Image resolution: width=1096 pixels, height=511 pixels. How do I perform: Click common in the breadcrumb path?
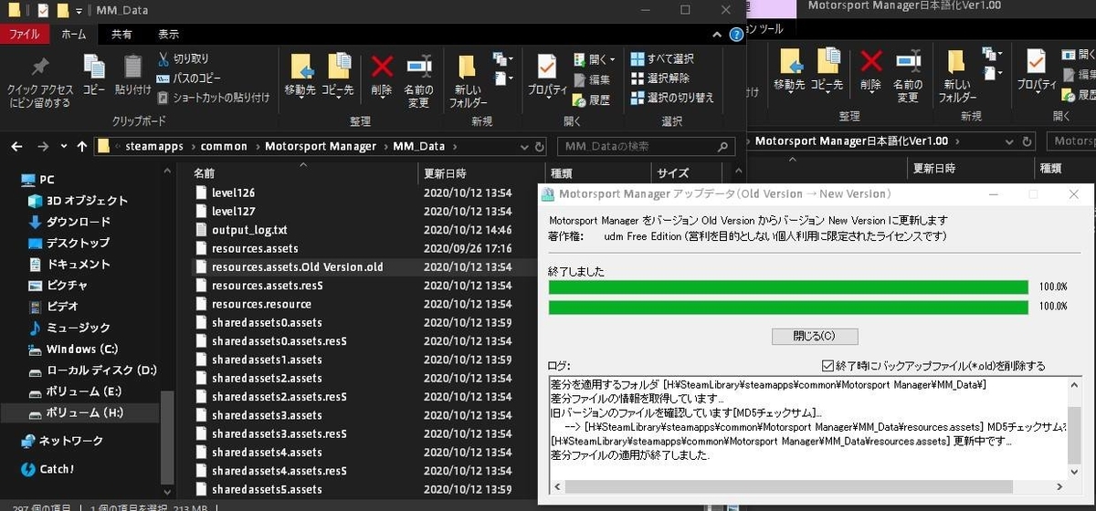tap(224, 146)
